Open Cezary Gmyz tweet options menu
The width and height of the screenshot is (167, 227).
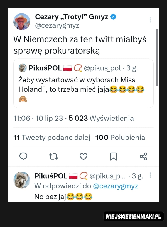point(150,20)
